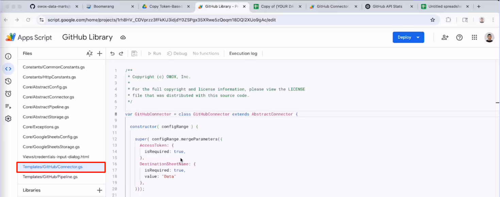
Task: Click the GitHub Library project title
Action: pyautogui.click(x=87, y=37)
